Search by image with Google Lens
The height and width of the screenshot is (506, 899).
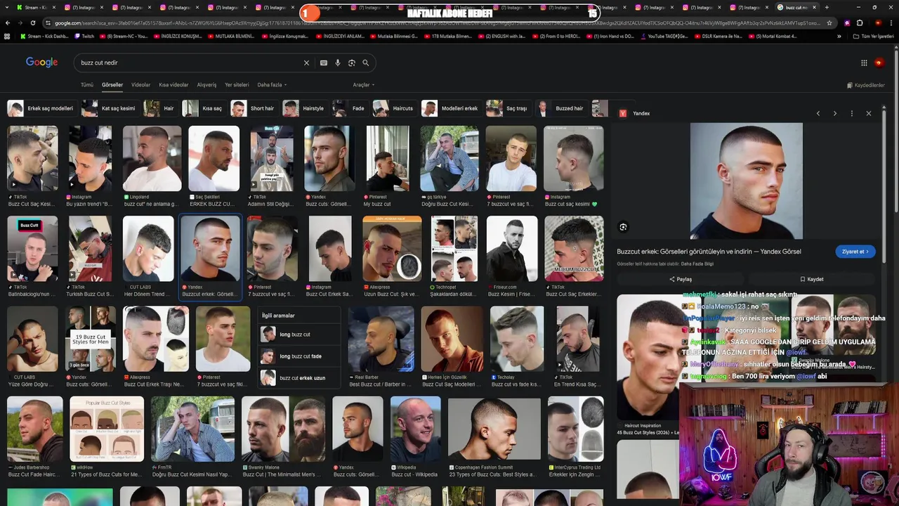pyautogui.click(x=352, y=63)
